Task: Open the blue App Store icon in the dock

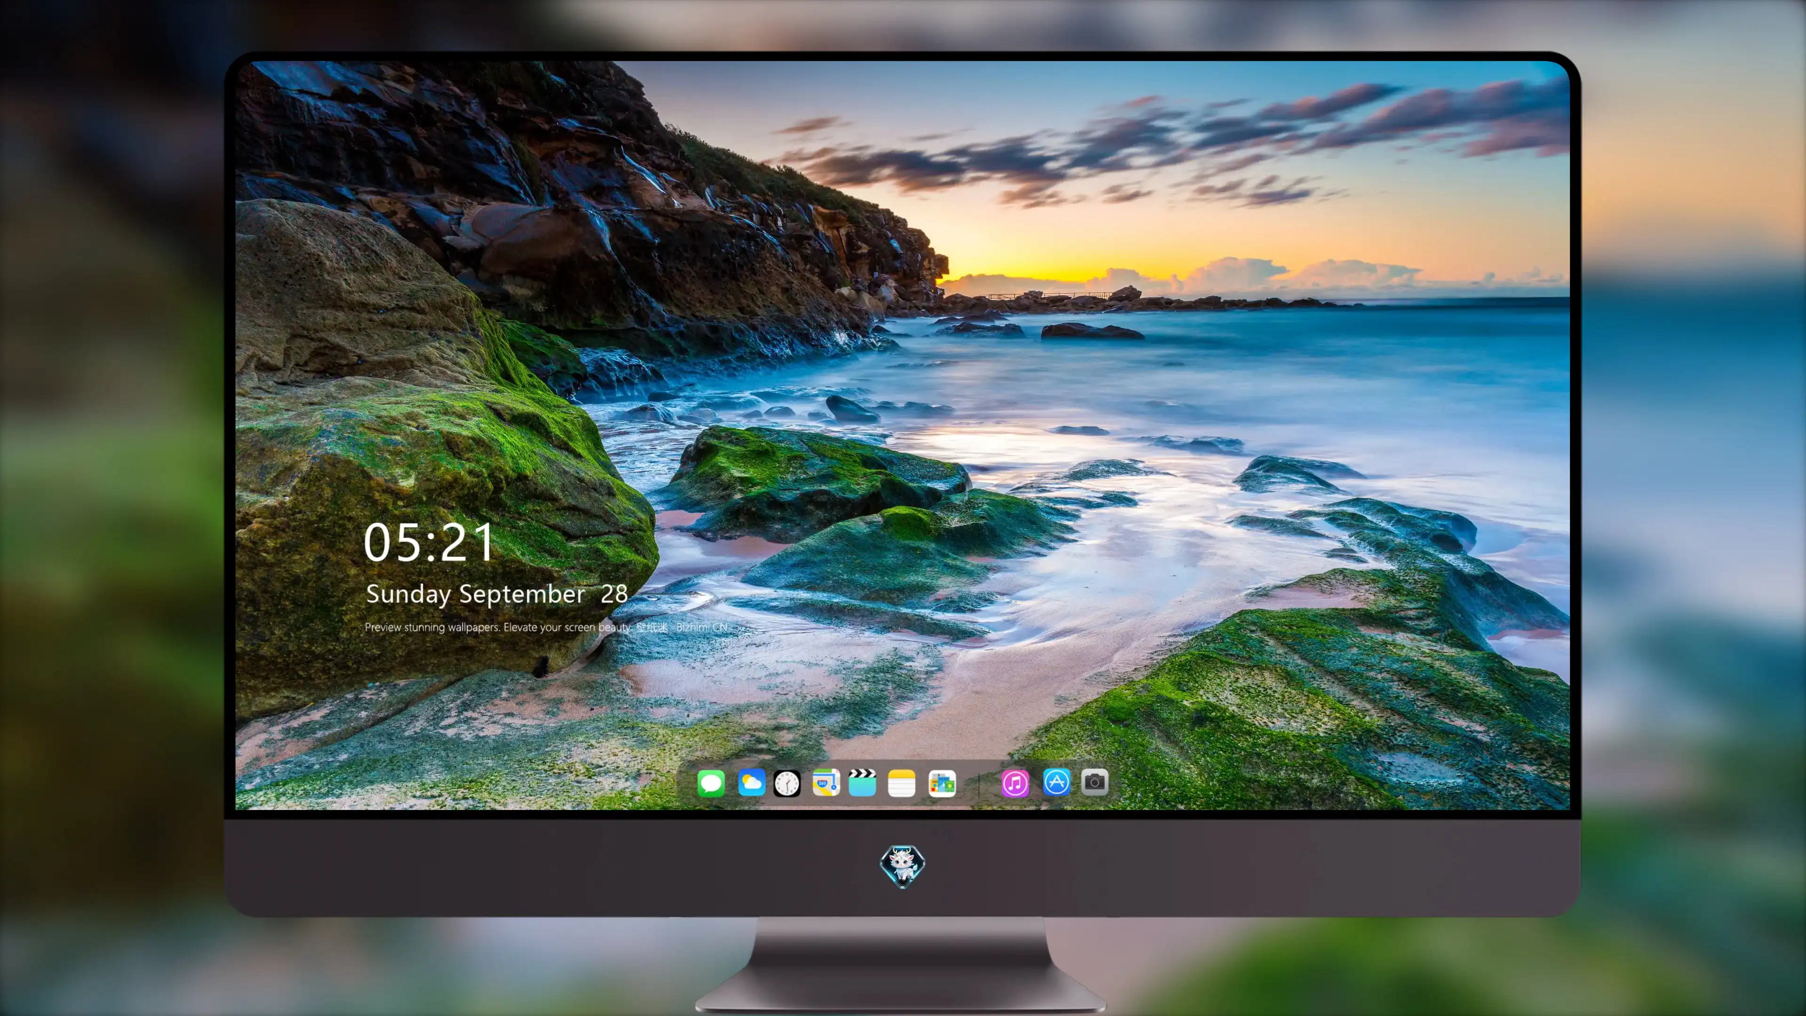Action: pos(1056,782)
